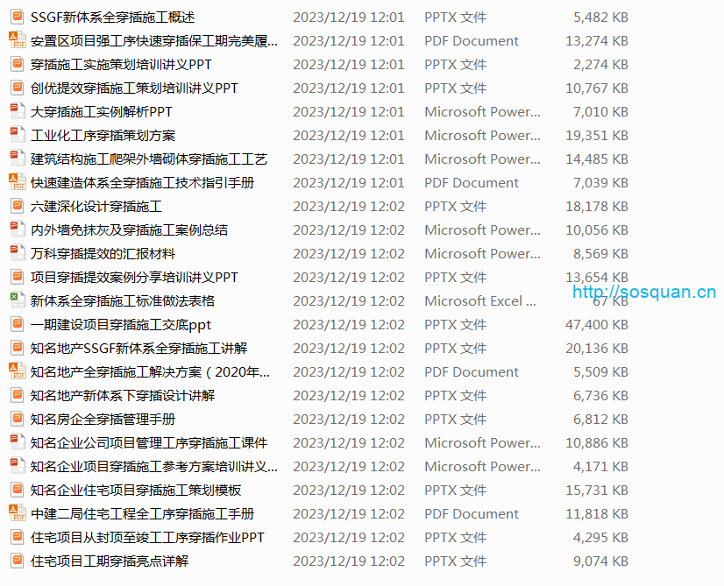Image resolution: width=724 pixels, height=586 pixels.
Task: Click the PDF icon for 安置区项目强工序快速穿插 file
Action: pos(17,40)
